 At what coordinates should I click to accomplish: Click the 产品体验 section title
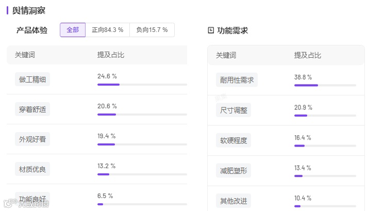[x=32, y=30]
